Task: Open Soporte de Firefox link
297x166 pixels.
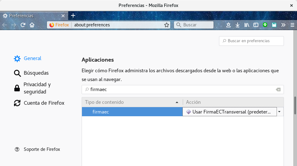Action: (x=42, y=149)
